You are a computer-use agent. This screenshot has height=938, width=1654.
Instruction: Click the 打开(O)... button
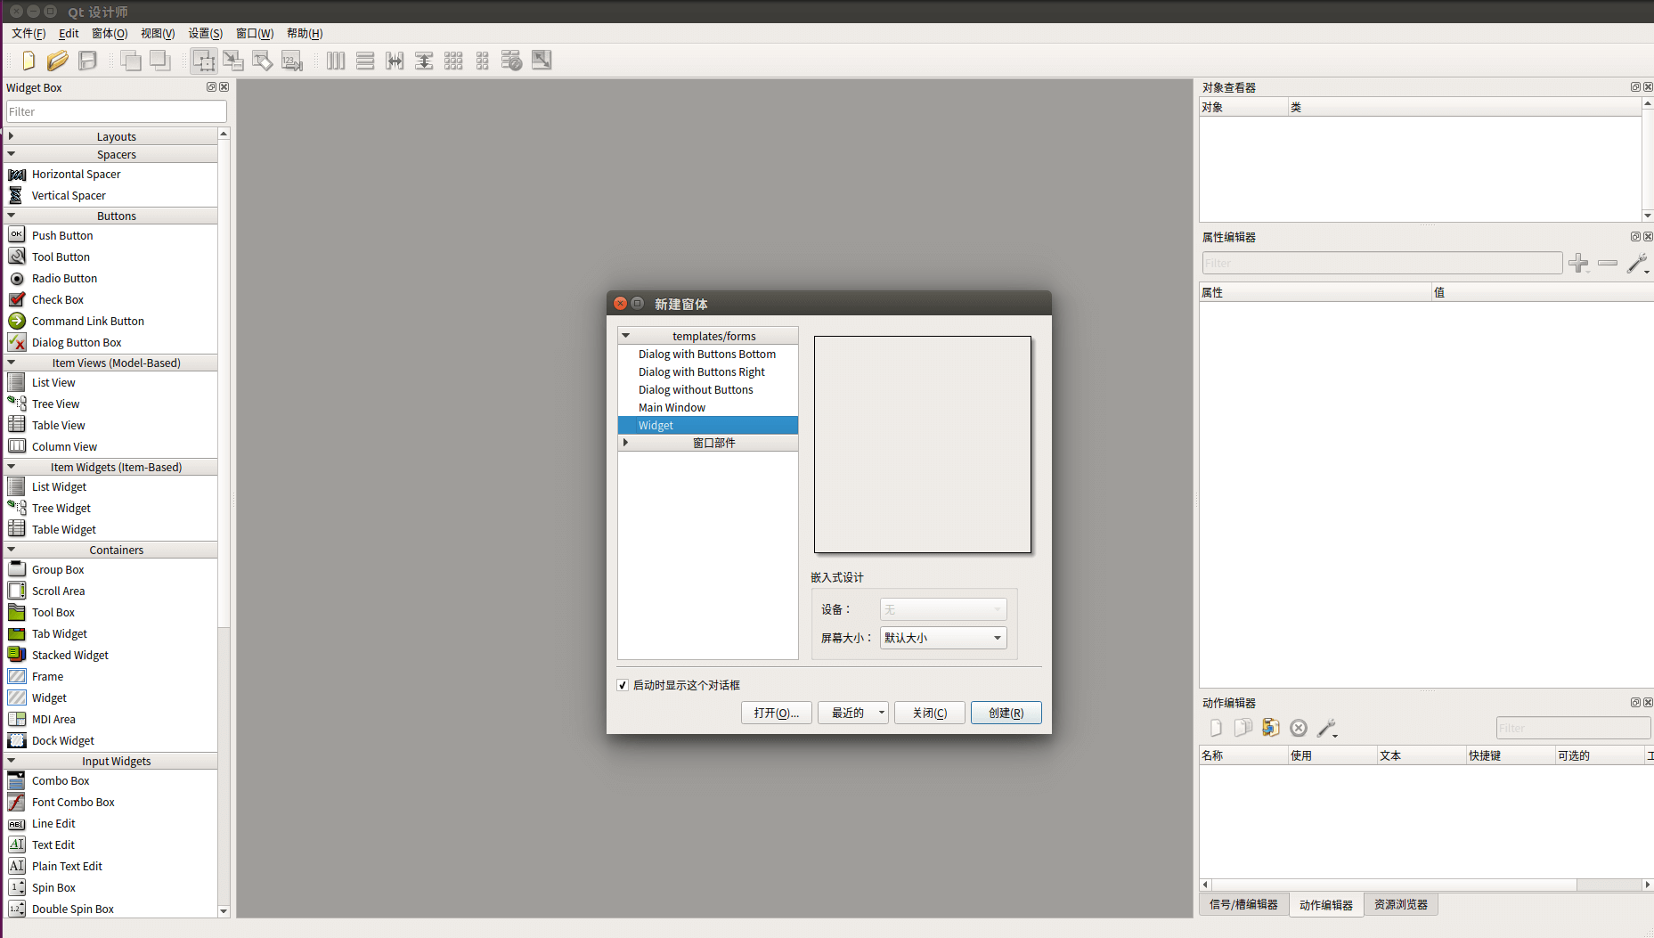click(x=776, y=713)
